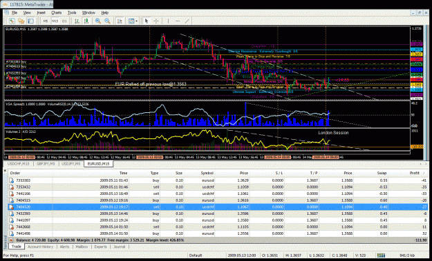Click the #7353383 buy order chart label
432x261 pixels.
pos(16,62)
